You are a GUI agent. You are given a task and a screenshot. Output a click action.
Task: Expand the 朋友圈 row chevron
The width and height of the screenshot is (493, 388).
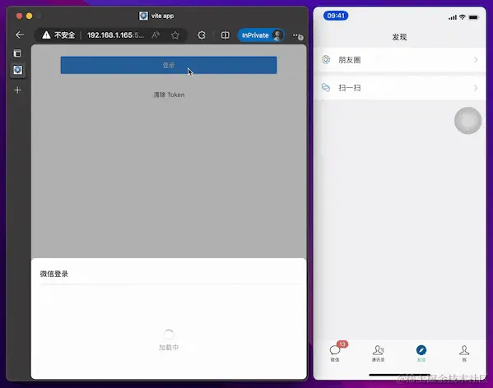tap(476, 60)
